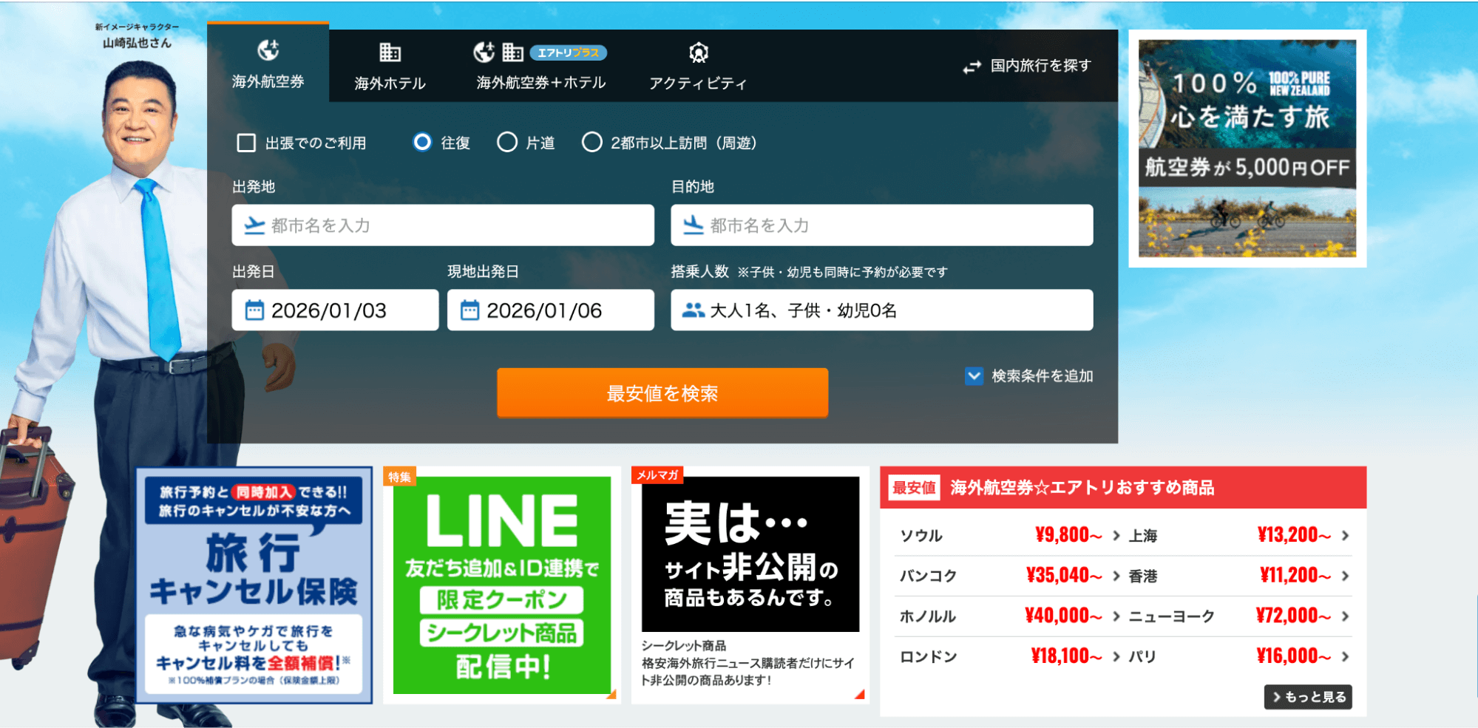This screenshot has height=728, width=1478.
Task: Open the green LINE coupon banner
Action: 502,585
